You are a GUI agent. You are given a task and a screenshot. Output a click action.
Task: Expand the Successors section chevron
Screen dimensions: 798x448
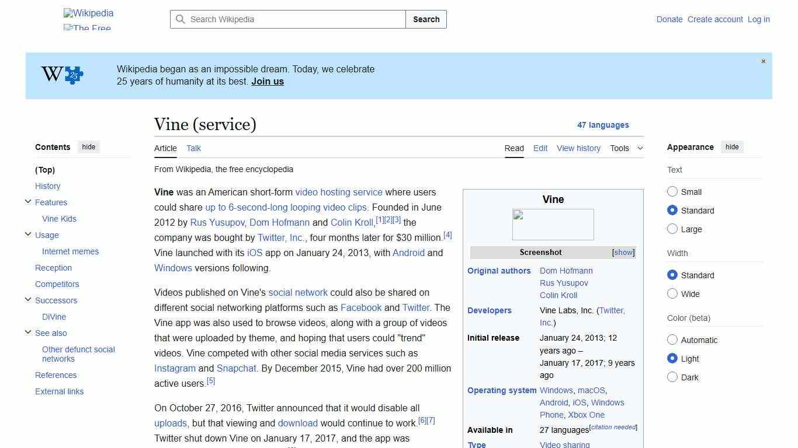27,300
